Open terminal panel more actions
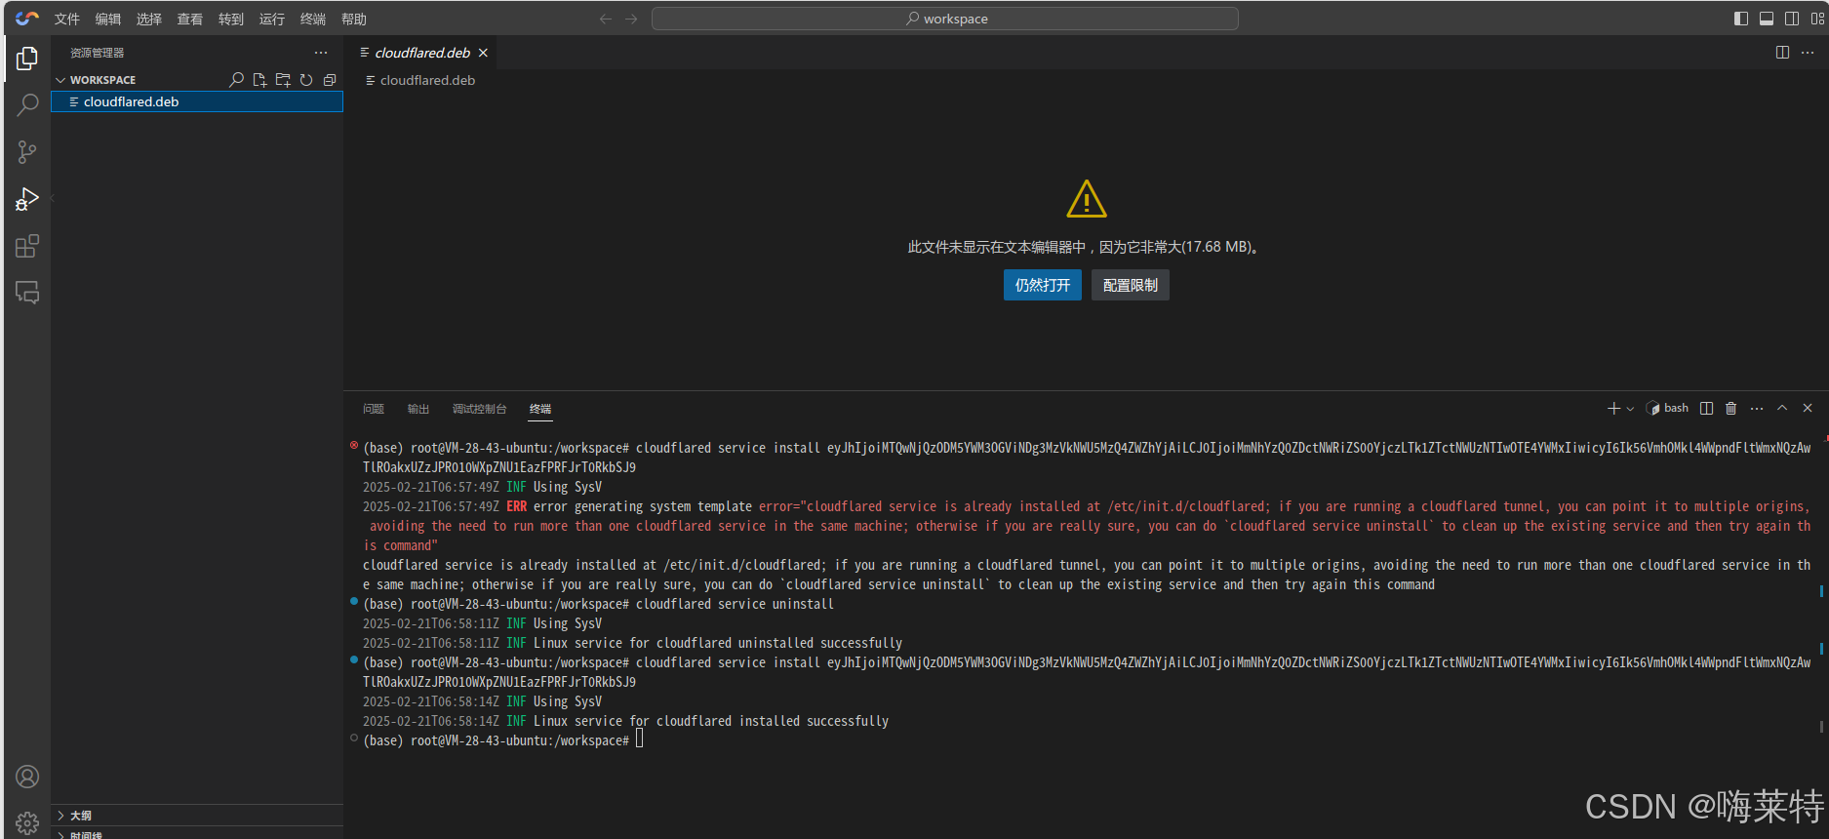This screenshot has height=839, width=1829. (x=1757, y=409)
